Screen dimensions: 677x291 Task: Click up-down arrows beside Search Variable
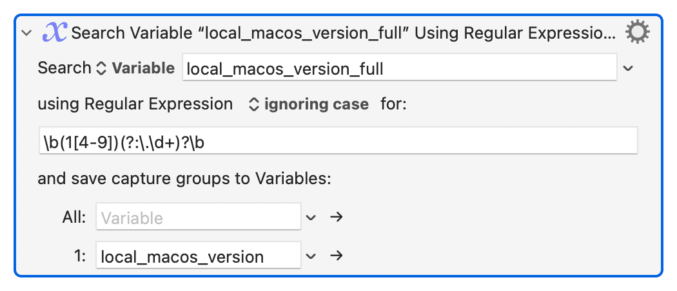tap(101, 68)
